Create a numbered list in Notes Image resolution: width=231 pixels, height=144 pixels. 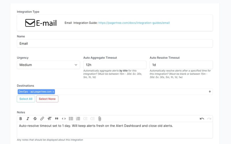(x=78, y=119)
